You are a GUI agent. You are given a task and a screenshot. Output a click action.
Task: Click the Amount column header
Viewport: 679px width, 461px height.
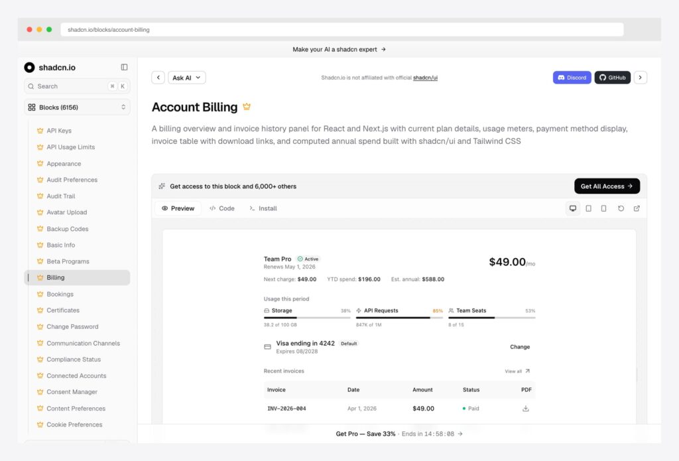422,390
